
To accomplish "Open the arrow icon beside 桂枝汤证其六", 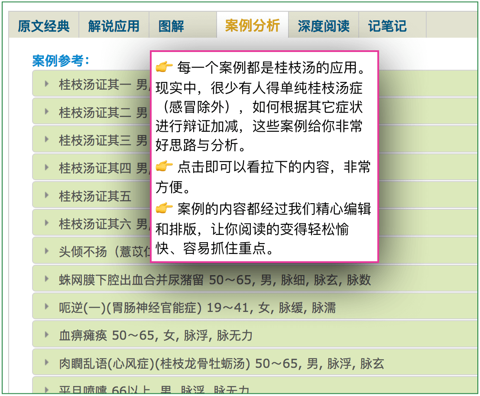I will pyautogui.click(x=47, y=223).
